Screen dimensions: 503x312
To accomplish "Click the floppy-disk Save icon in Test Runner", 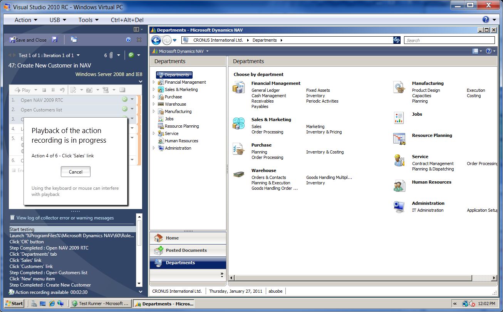I will point(55,40).
